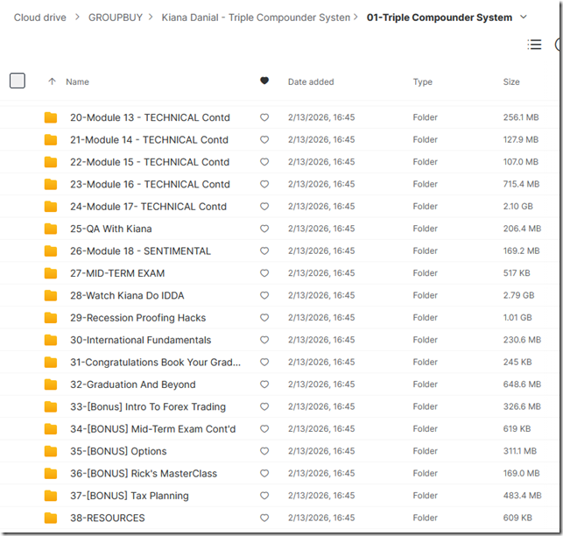Sort by the Date added column header
563x536 pixels.
pyautogui.click(x=310, y=81)
